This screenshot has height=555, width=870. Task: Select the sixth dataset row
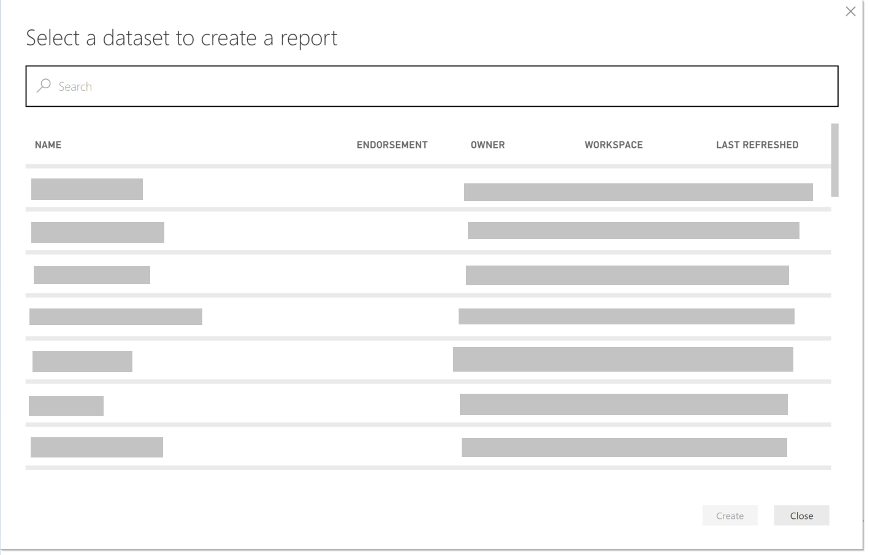pos(245,405)
